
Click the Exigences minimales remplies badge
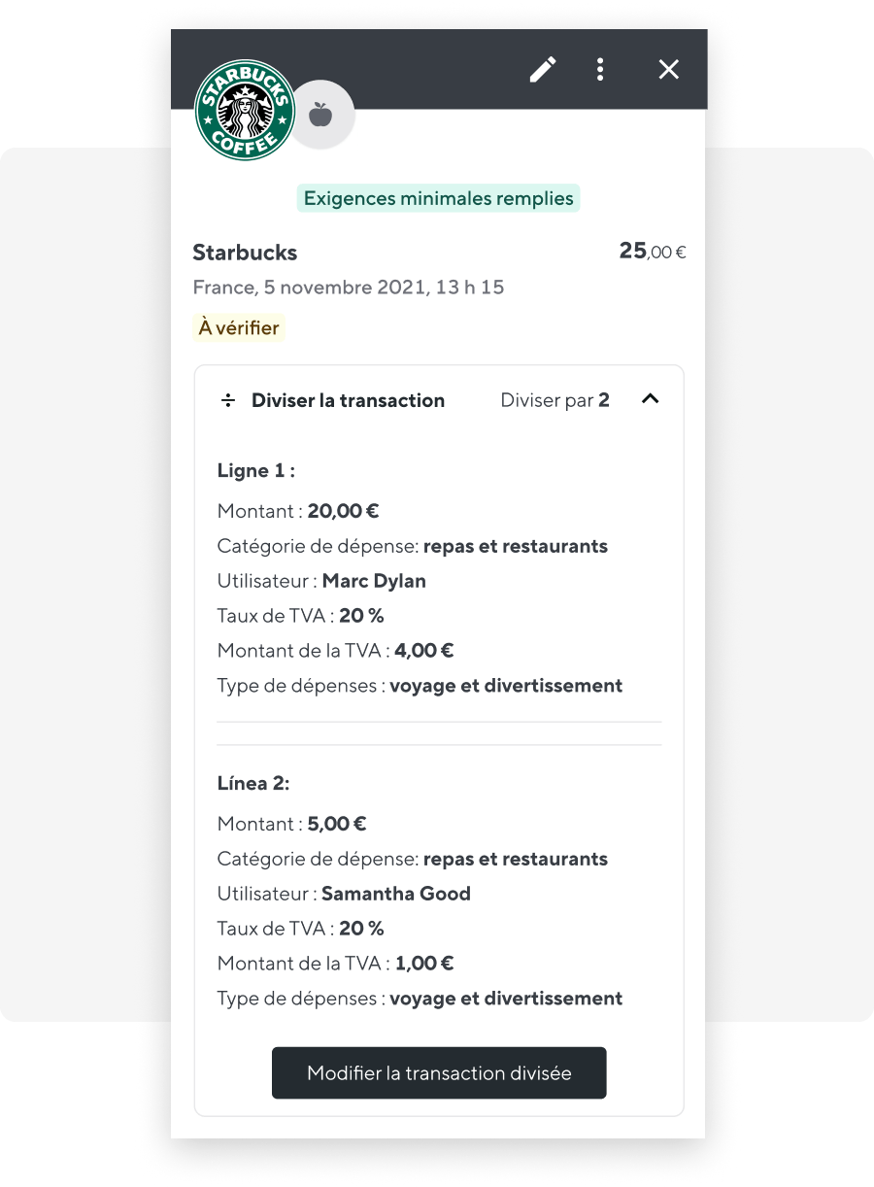439,198
